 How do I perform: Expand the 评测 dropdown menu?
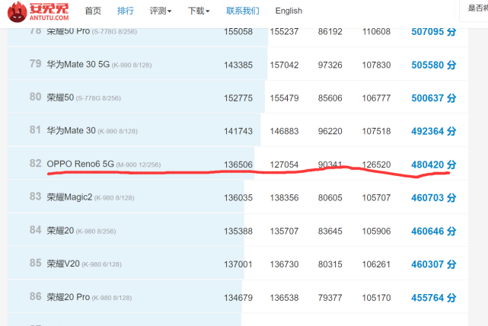tap(161, 11)
